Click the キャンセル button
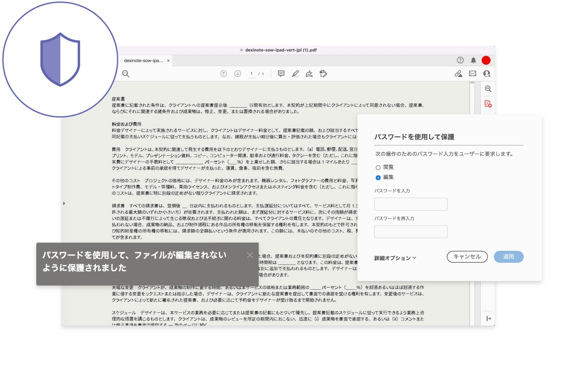Image resolution: width=585 pixels, height=382 pixels. (x=467, y=257)
